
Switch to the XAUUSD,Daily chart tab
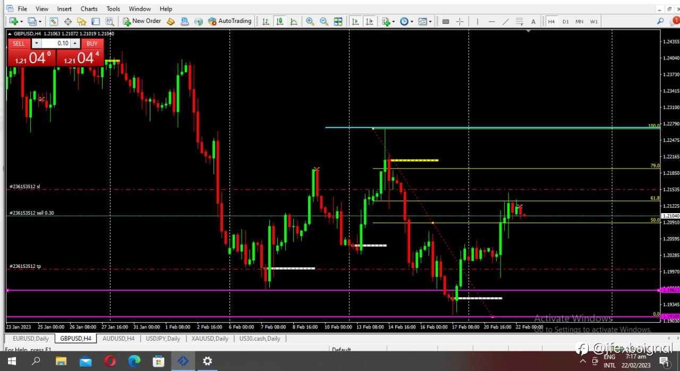pos(210,339)
